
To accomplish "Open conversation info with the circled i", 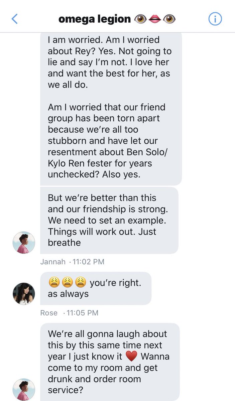I will [215, 19].
